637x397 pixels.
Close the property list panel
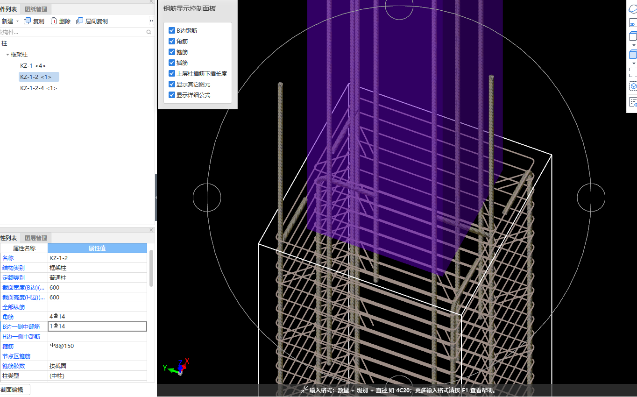151,230
